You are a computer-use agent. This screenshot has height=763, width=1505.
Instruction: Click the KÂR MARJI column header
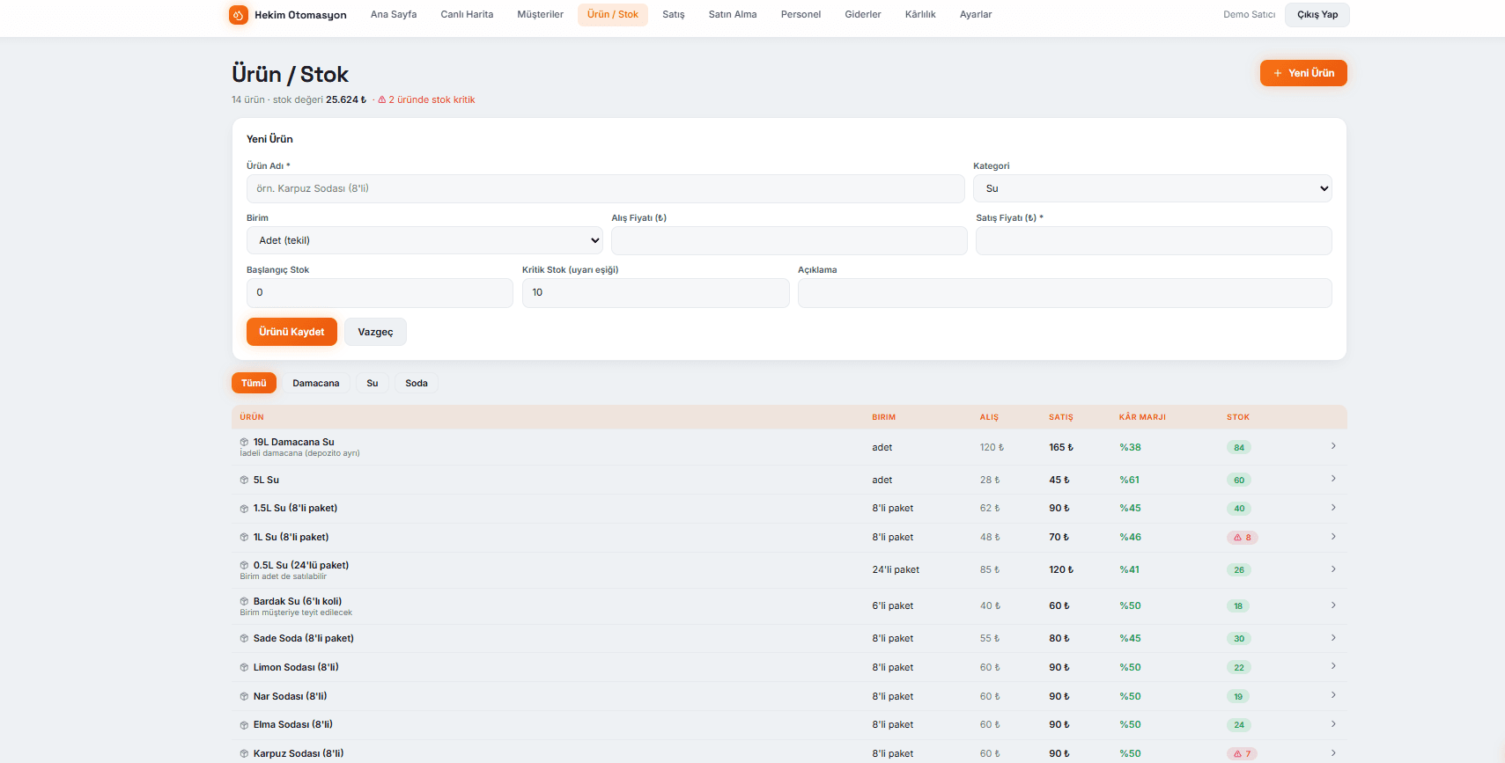point(1142,417)
